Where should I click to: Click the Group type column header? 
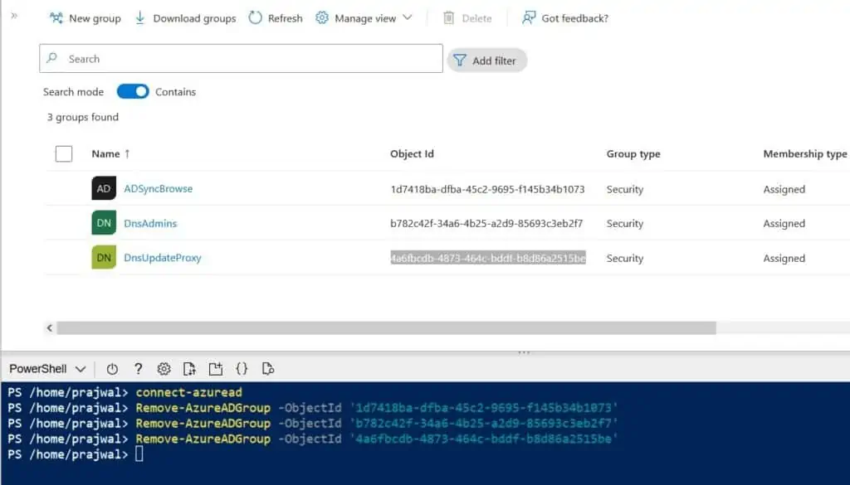click(x=633, y=153)
